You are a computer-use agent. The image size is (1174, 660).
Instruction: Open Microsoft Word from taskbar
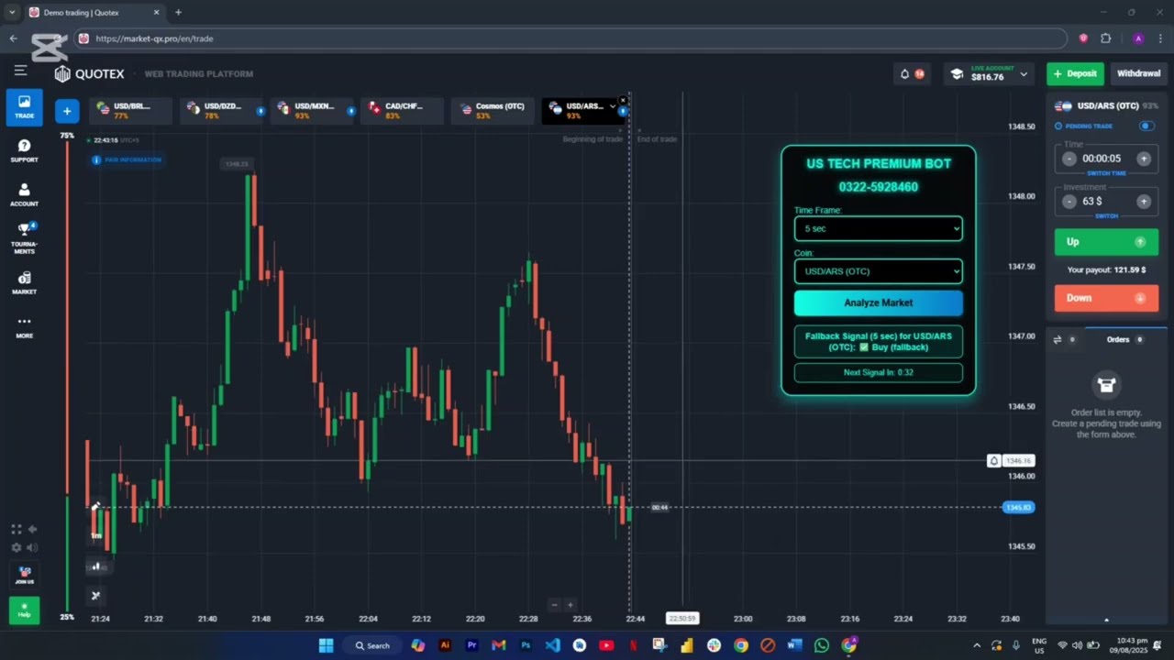pyautogui.click(x=794, y=645)
